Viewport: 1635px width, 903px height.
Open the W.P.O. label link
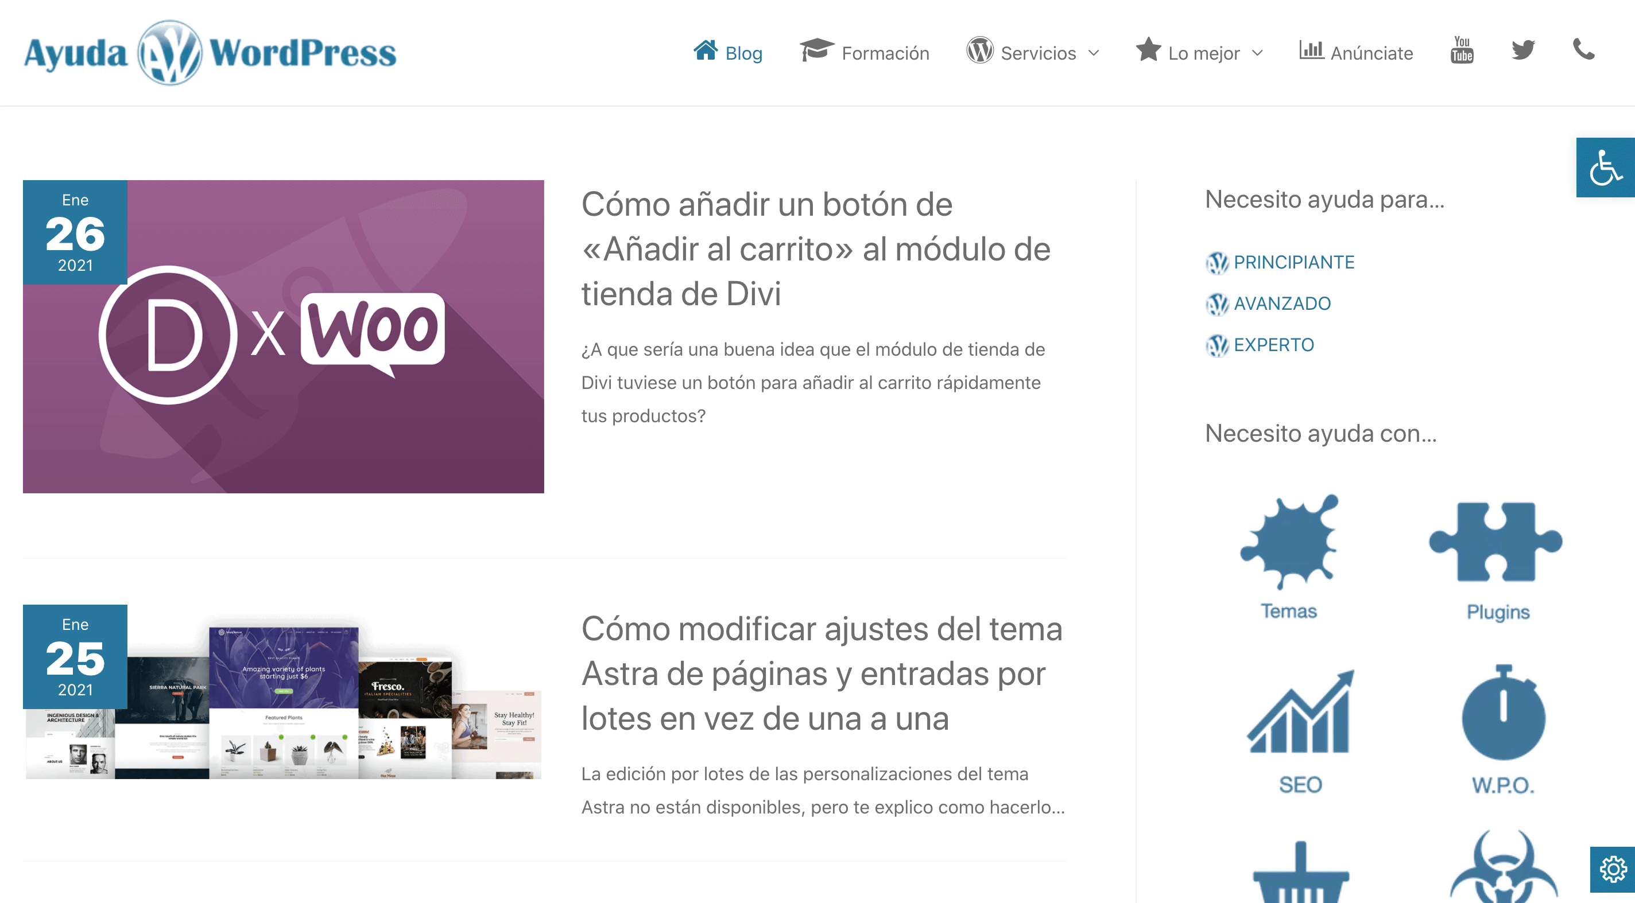1503,785
